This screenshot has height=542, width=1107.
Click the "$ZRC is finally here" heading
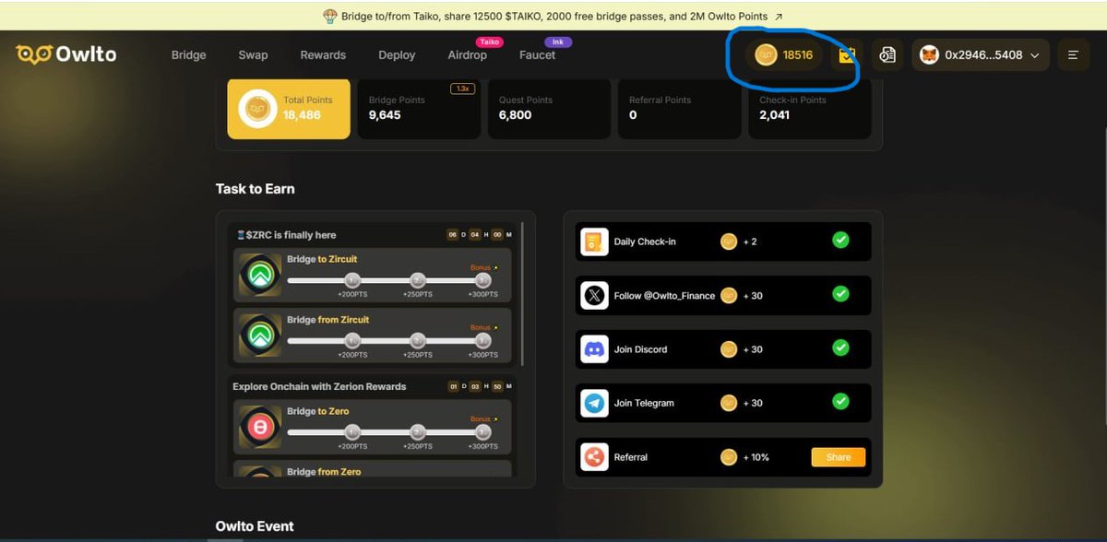pyautogui.click(x=292, y=235)
